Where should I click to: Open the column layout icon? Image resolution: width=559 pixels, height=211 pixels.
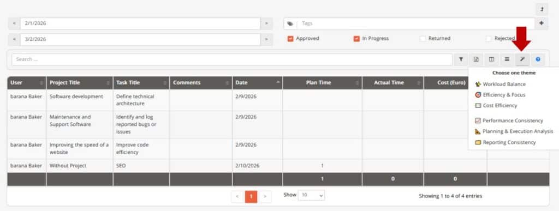pyautogui.click(x=492, y=59)
